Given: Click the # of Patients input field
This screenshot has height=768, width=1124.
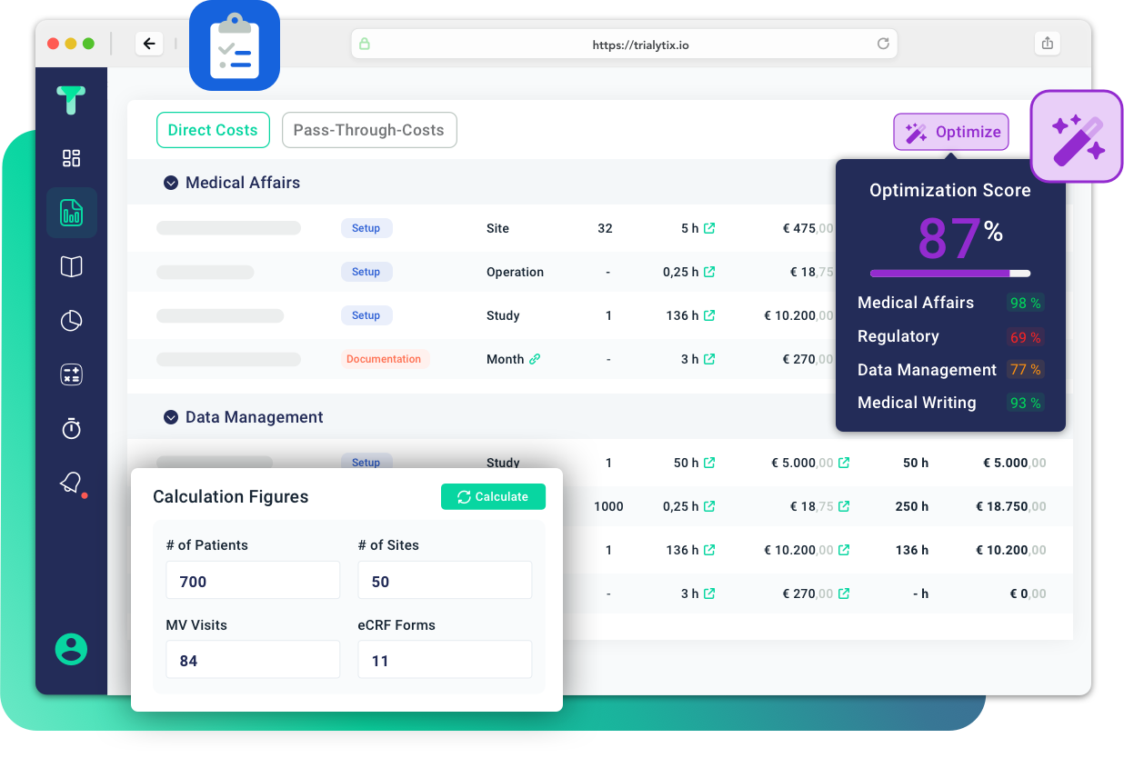Looking at the screenshot, I should coord(253,579).
